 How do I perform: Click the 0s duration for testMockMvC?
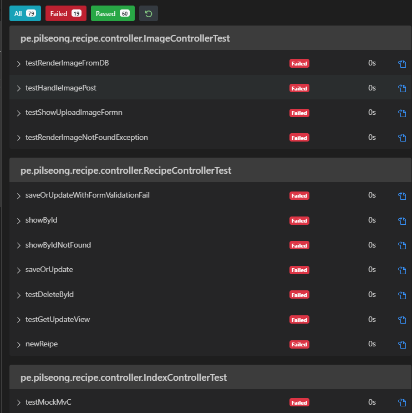click(372, 402)
